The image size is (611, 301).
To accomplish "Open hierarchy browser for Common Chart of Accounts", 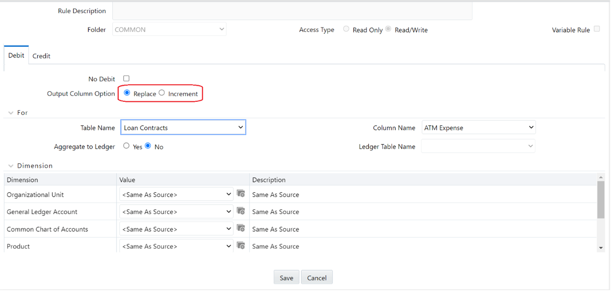I will coord(241,228).
